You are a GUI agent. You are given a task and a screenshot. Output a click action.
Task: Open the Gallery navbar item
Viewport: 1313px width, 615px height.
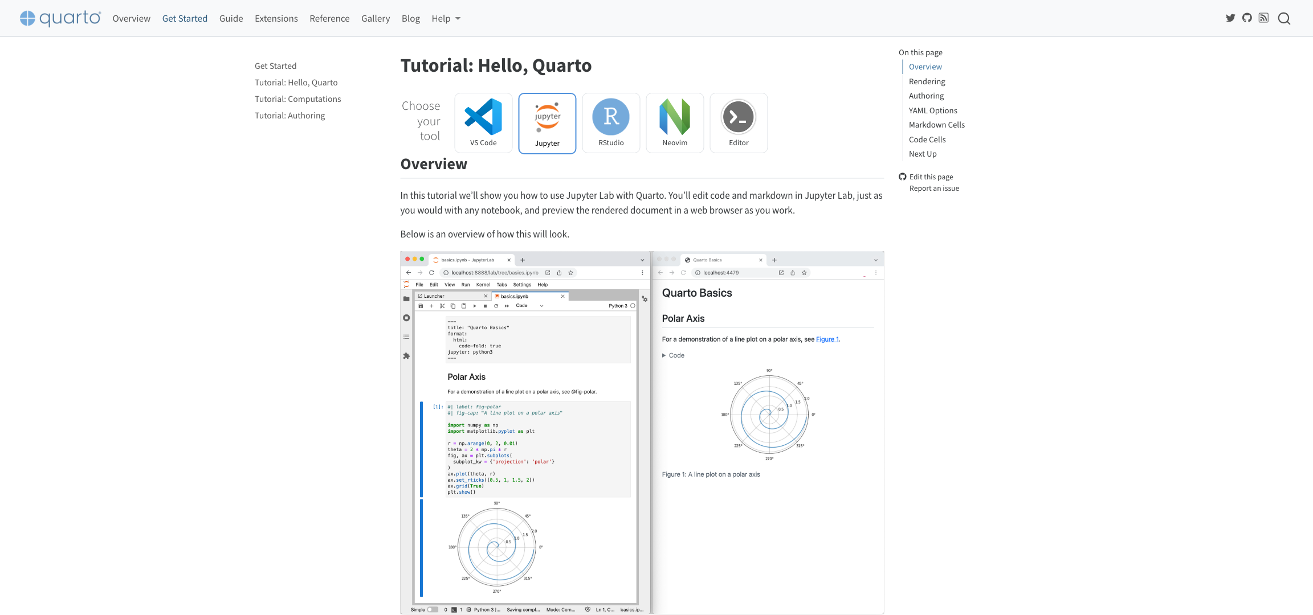tap(376, 18)
